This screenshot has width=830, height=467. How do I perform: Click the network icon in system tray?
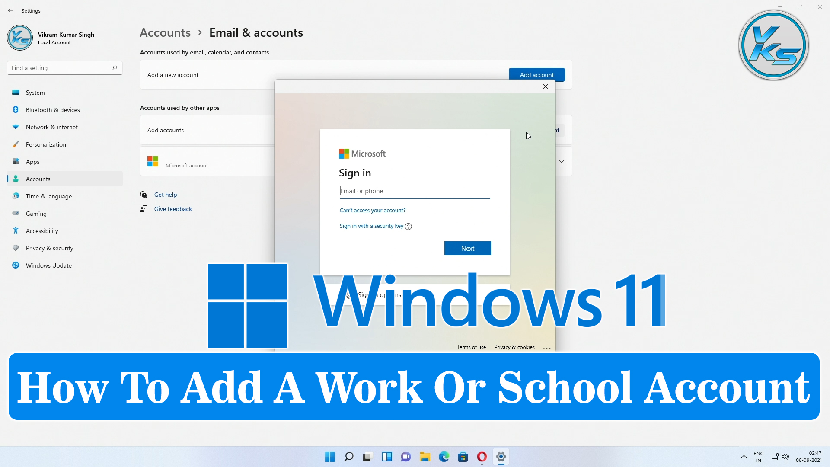tap(775, 457)
